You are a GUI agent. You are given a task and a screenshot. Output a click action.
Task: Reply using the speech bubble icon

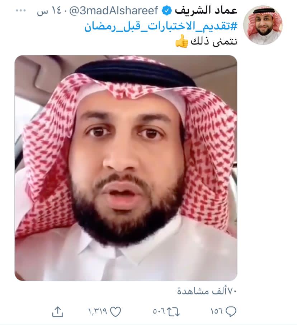click(x=231, y=311)
